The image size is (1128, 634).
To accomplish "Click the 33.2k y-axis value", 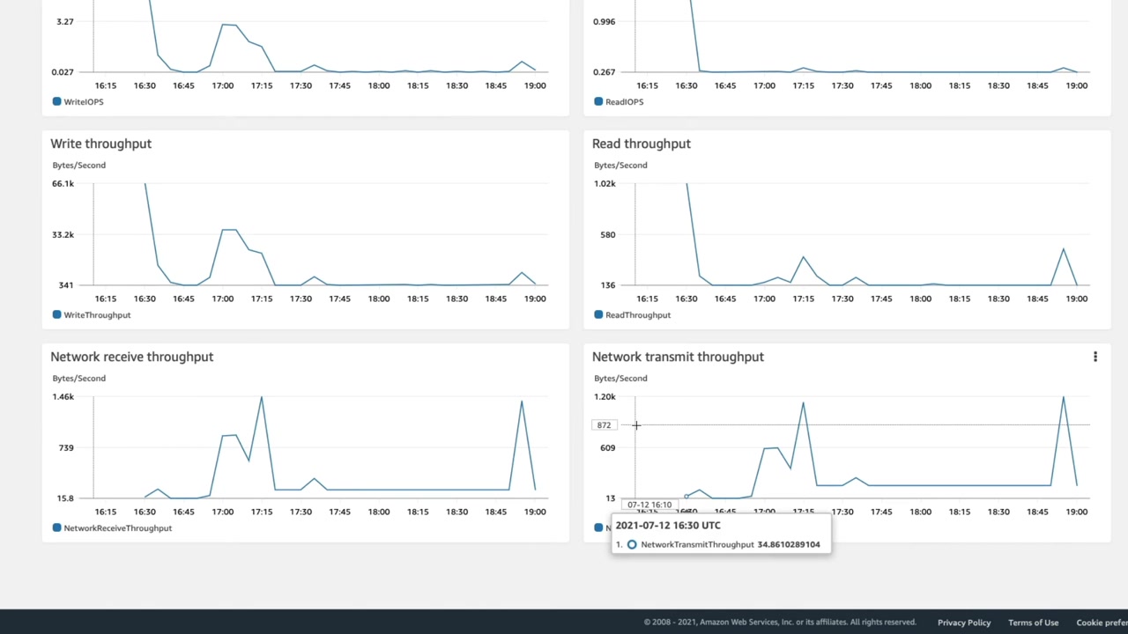I will 63,235.
